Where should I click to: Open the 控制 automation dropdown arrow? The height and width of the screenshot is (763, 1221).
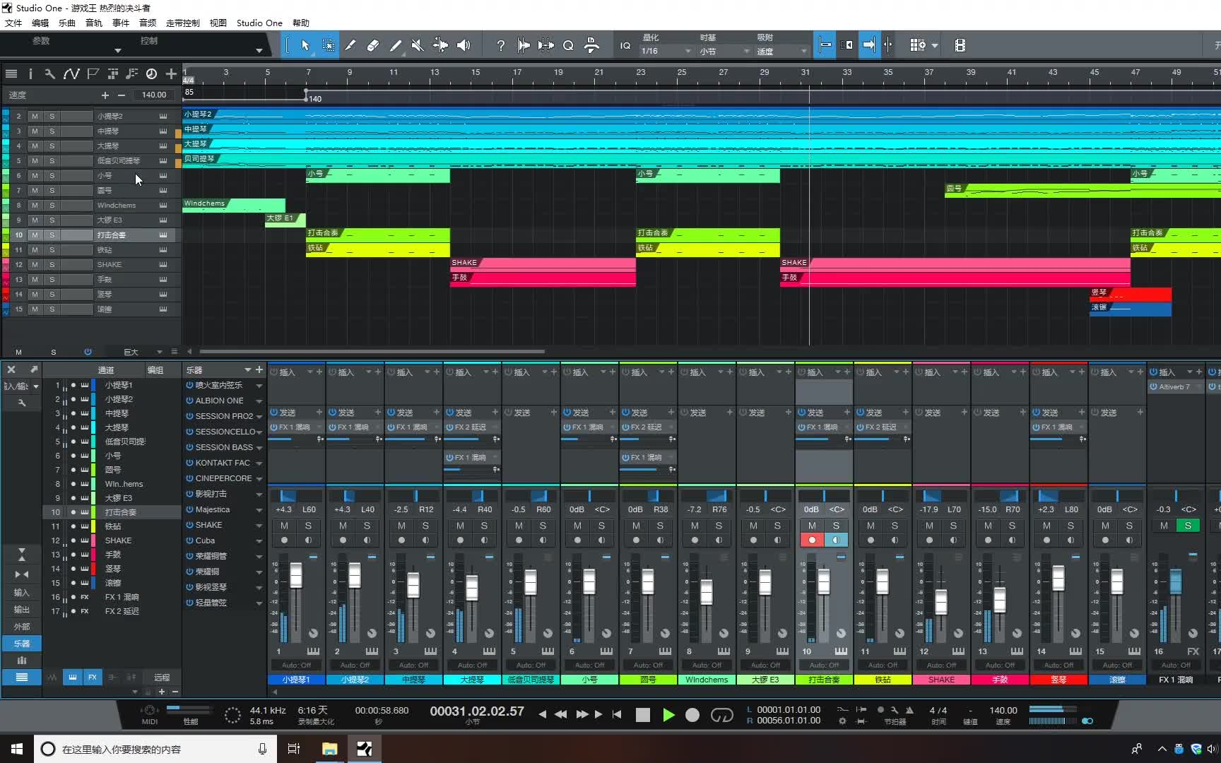(x=259, y=50)
